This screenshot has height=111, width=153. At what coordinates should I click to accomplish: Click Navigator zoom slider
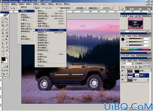pyautogui.click(x=139, y=31)
